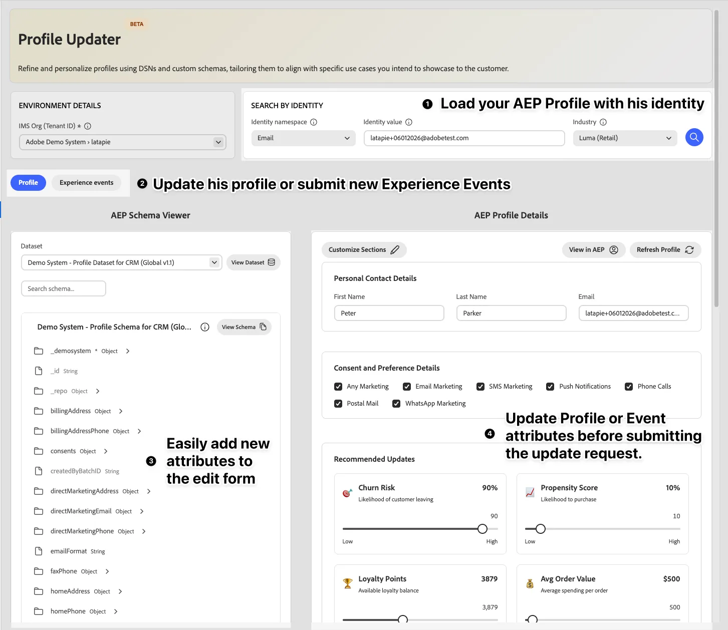Click the Search schema input field

click(64, 288)
